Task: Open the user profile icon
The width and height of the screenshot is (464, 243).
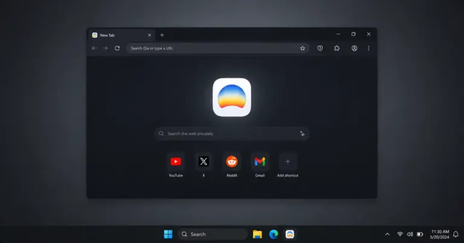Action: click(x=354, y=48)
